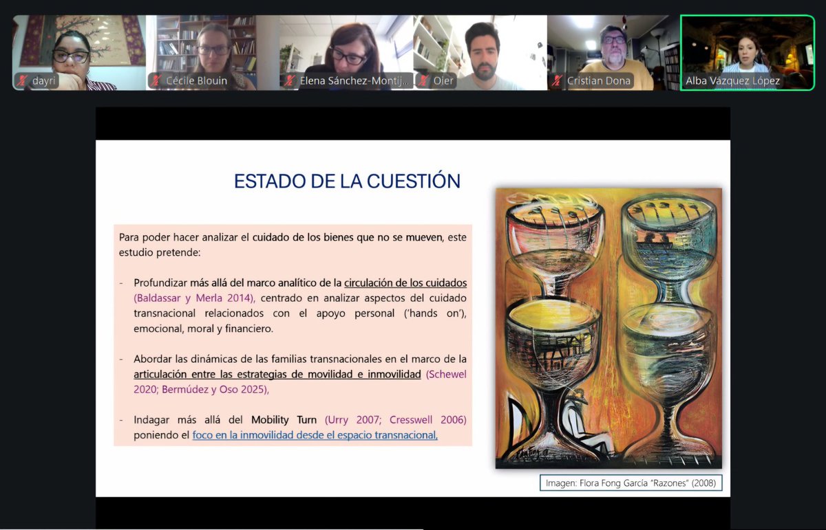Image resolution: width=826 pixels, height=530 pixels.
Task: Click citation '(Baldassar y Merla 2014)'
Action: 194,298
